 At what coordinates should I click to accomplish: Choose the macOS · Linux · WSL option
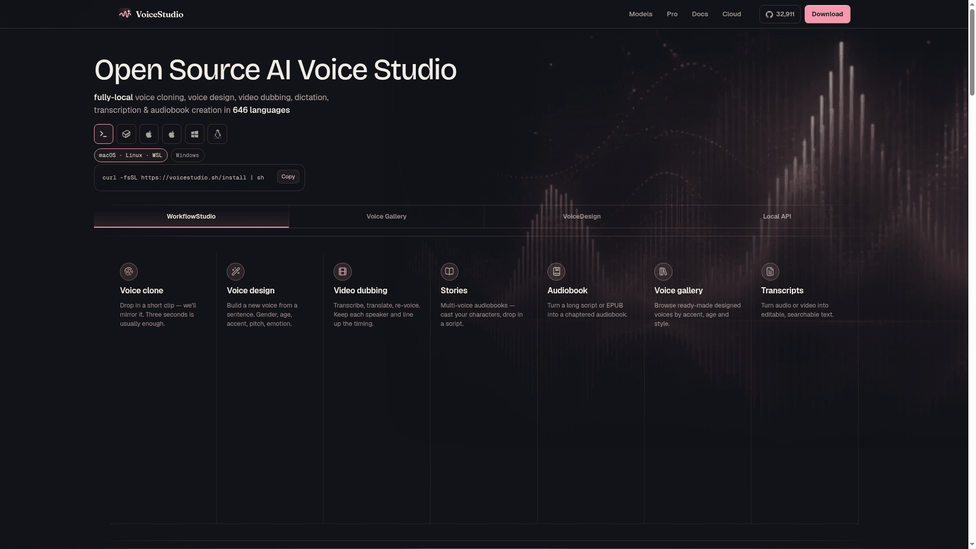point(131,156)
